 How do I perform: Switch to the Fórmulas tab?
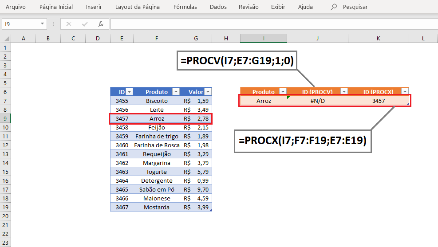point(185,7)
